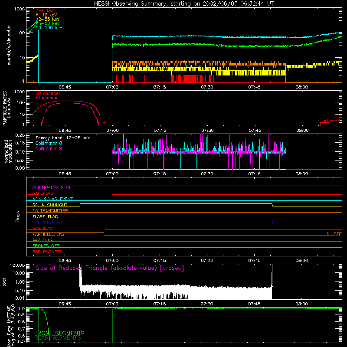Click the 0.9 value on livetime axis

(21, 315)
